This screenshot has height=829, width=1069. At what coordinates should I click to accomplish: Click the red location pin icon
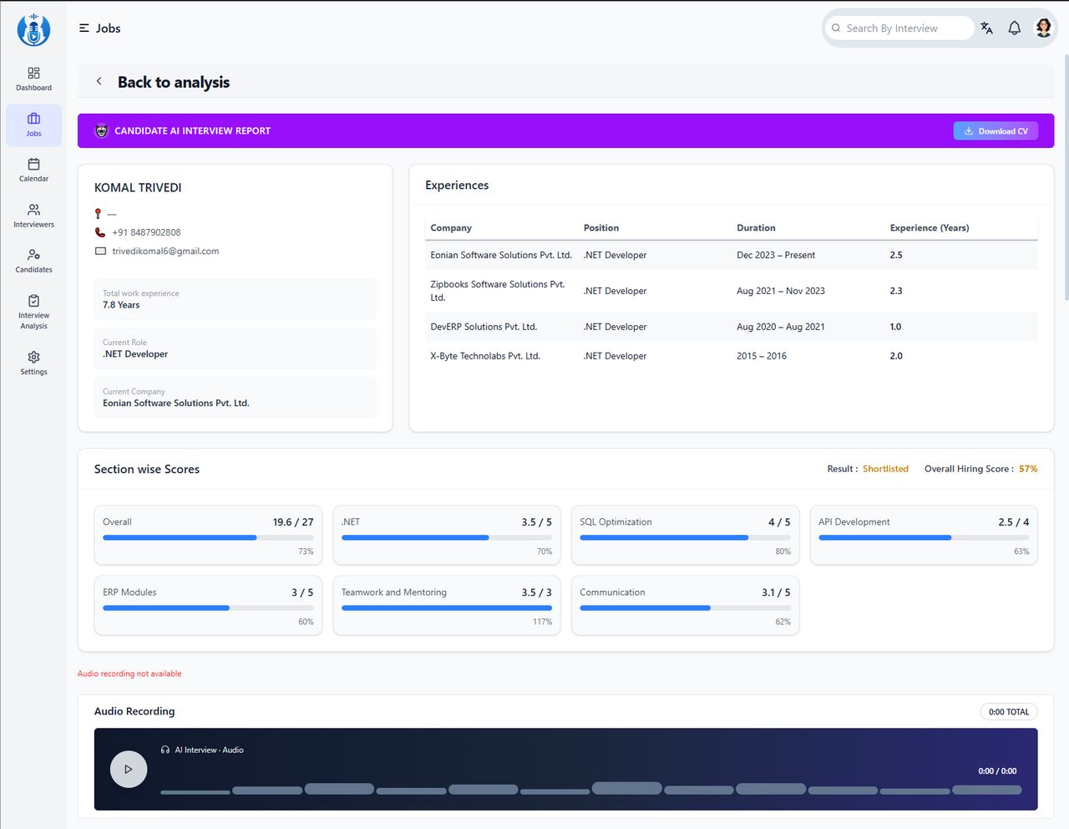pyautogui.click(x=98, y=214)
